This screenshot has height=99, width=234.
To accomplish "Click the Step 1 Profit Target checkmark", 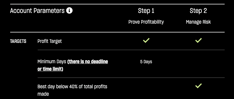I will [146, 40].
